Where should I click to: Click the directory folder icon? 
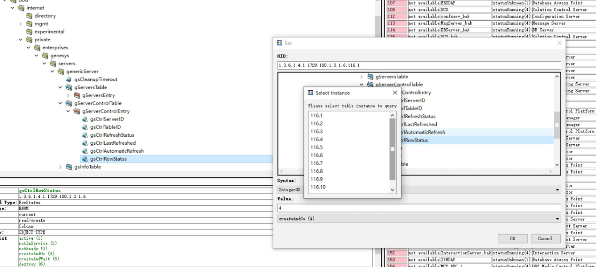coord(29,16)
